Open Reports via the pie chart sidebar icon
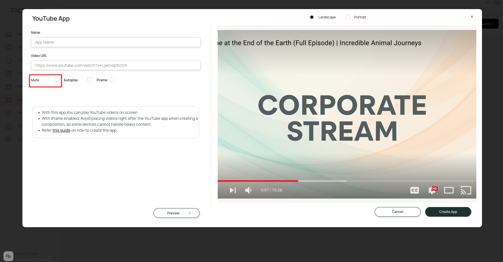Image resolution: width=503 pixels, height=262 pixels. click(9, 112)
